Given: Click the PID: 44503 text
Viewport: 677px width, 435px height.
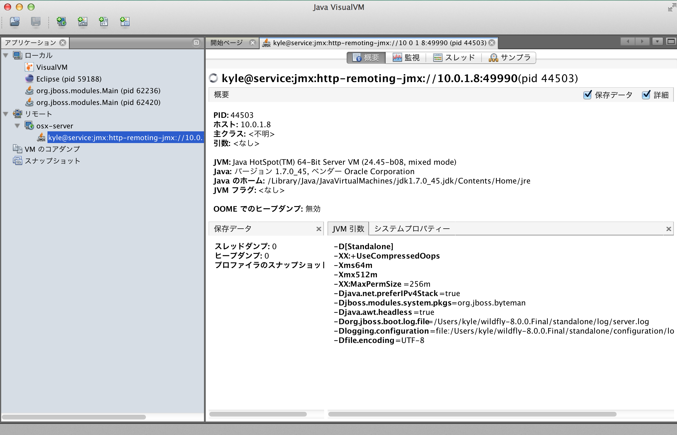Looking at the screenshot, I should 233,115.
